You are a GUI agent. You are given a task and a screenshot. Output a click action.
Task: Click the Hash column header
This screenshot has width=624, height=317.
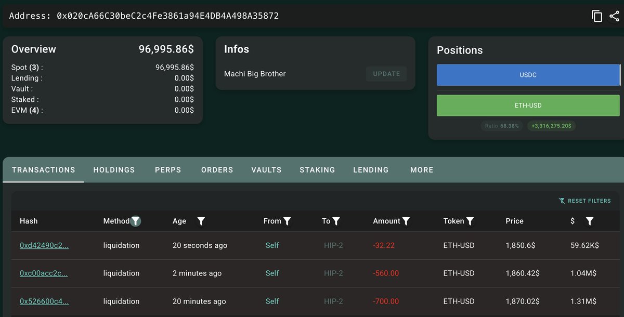[x=29, y=221]
